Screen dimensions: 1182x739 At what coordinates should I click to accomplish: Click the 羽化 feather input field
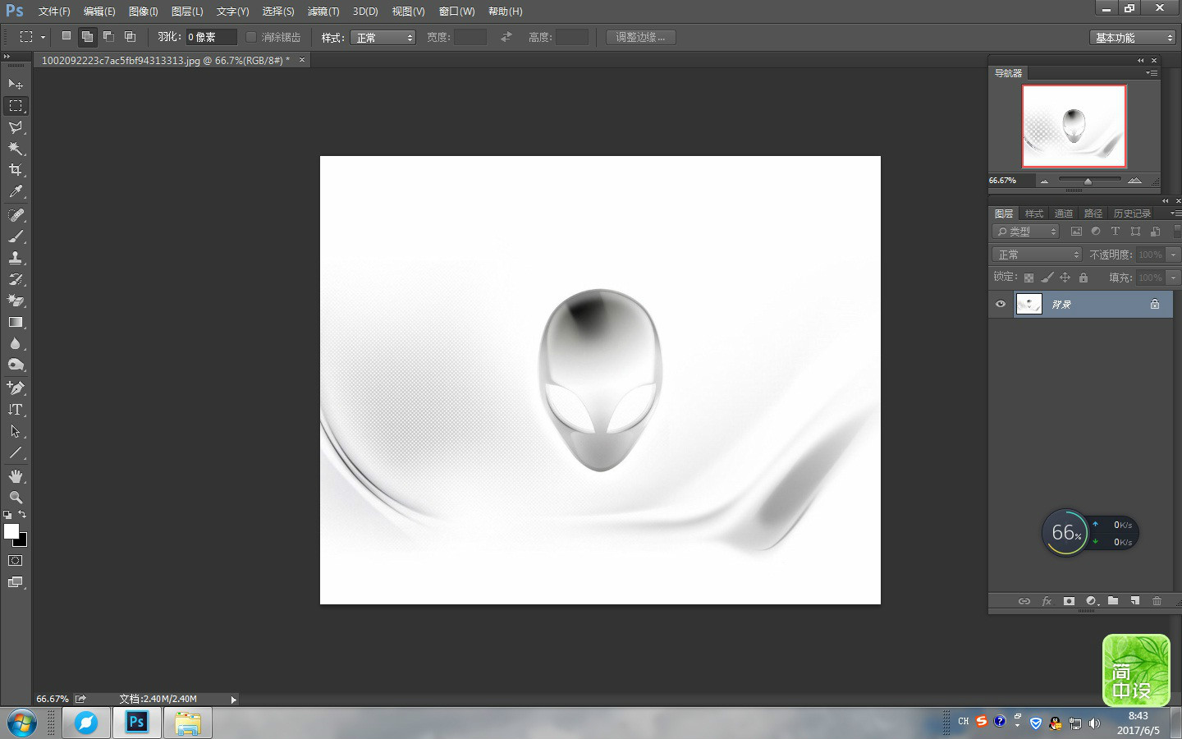pyautogui.click(x=210, y=37)
